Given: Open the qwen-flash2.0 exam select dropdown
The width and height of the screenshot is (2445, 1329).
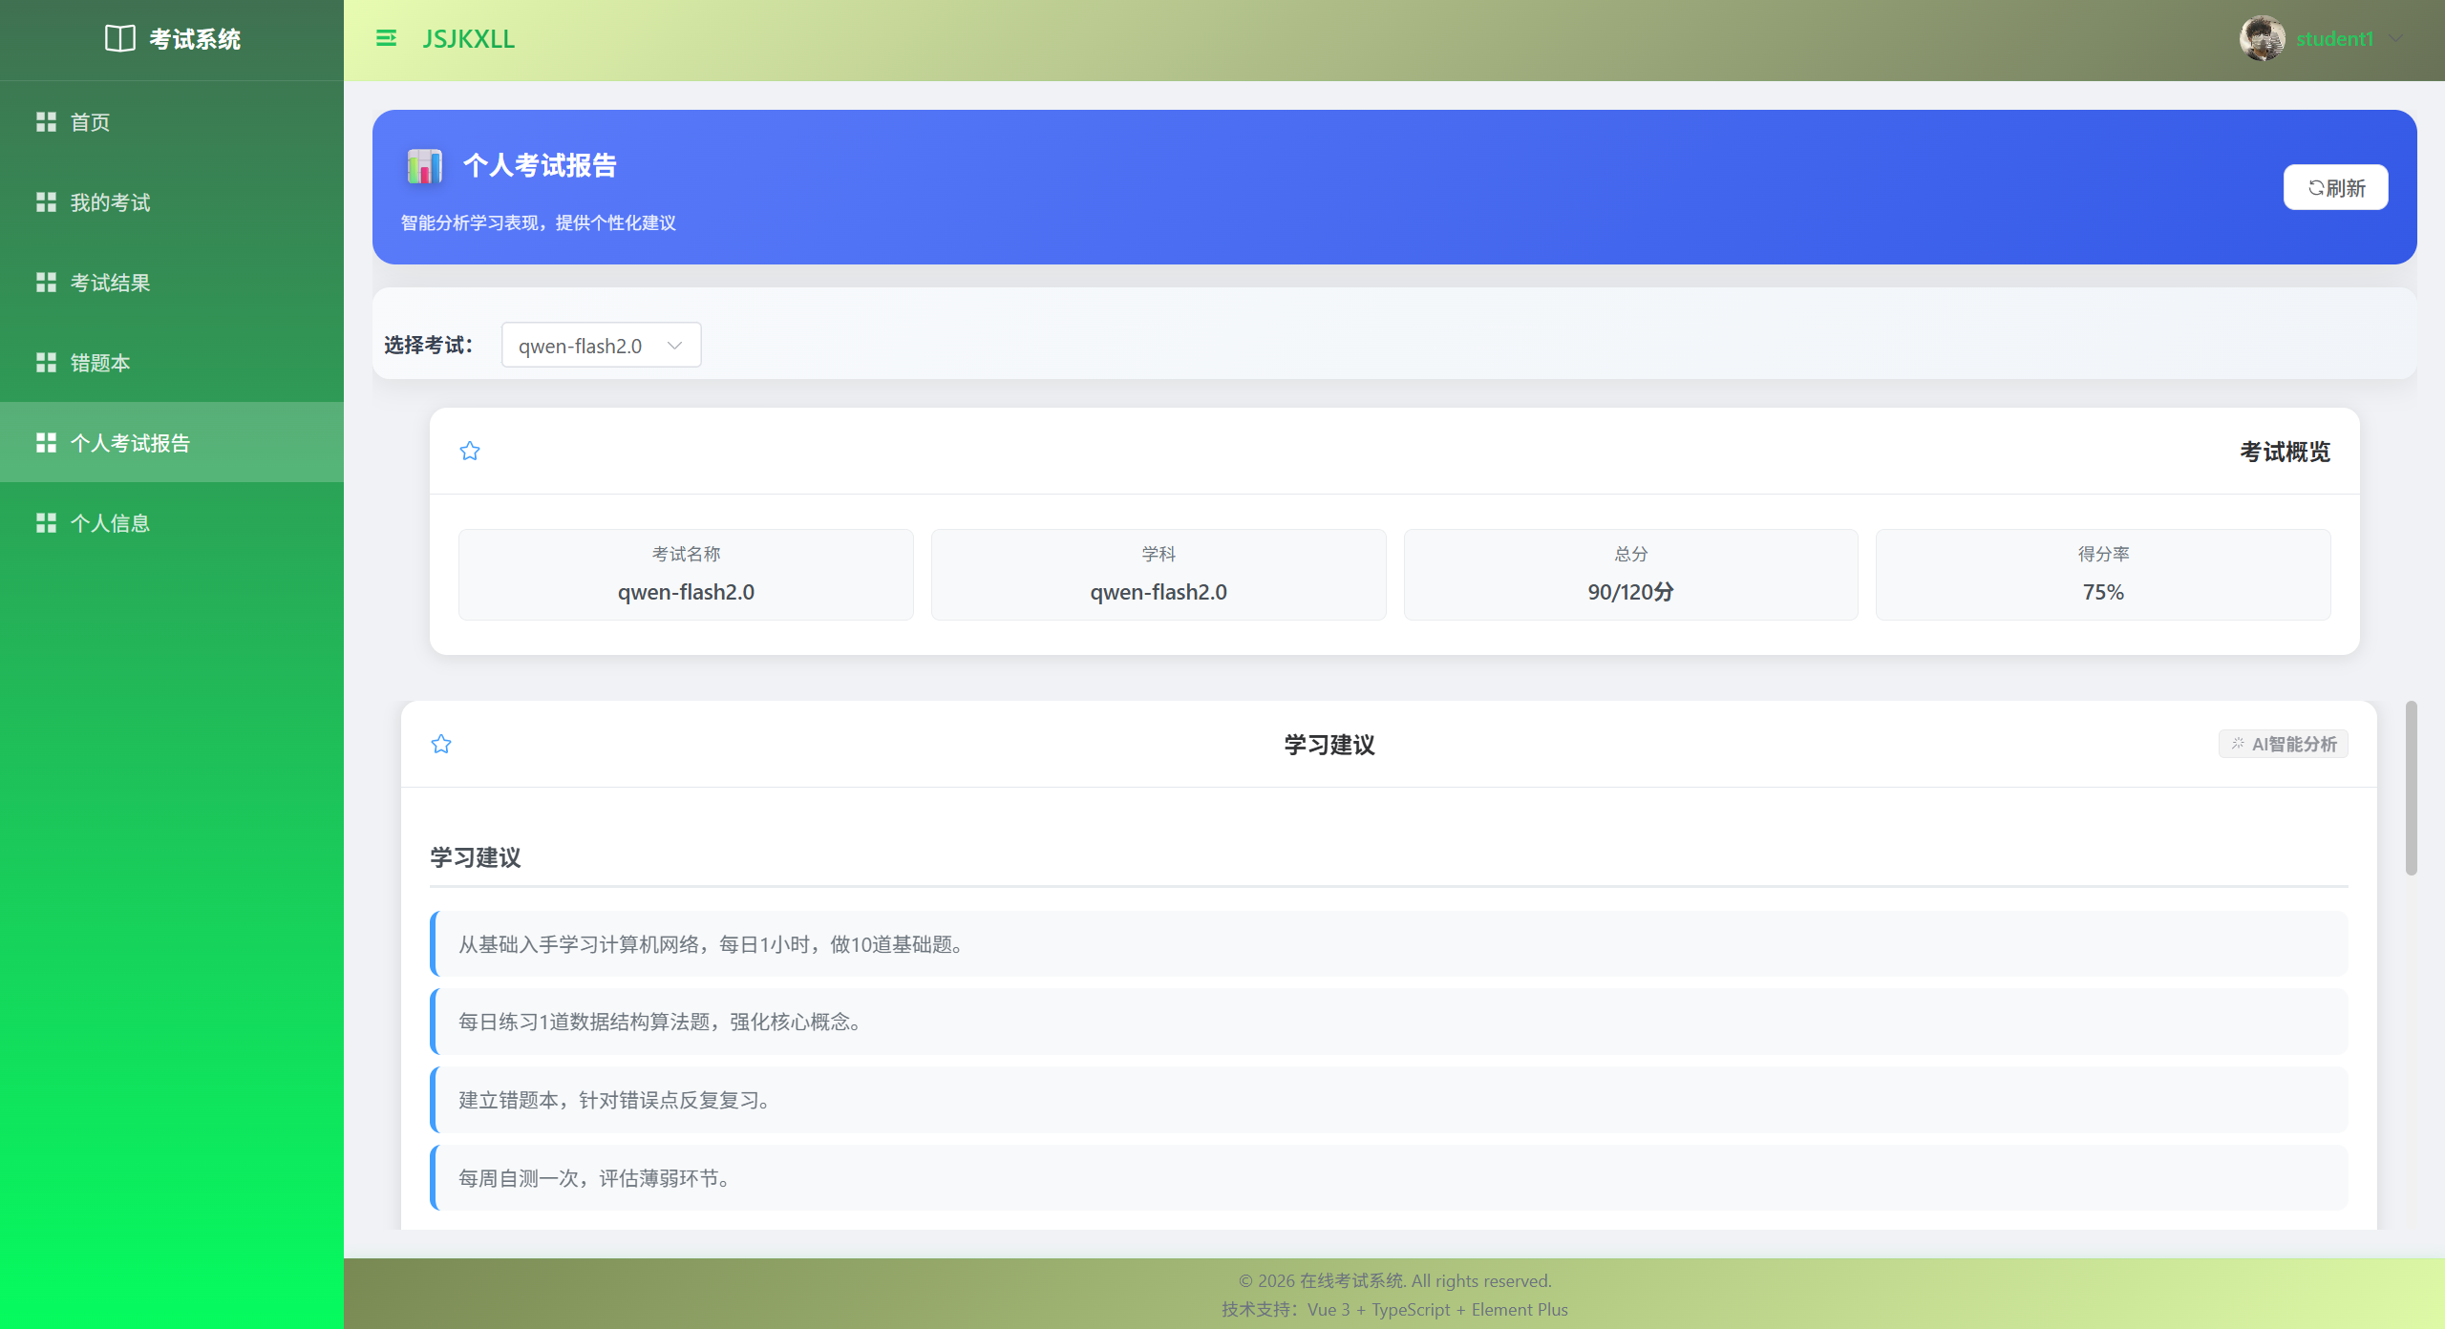Looking at the screenshot, I should coord(581,346).
